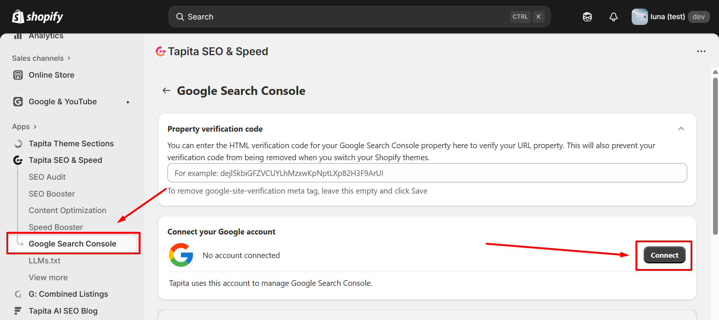
Task: Click the Online Store icon
Action: click(x=18, y=75)
